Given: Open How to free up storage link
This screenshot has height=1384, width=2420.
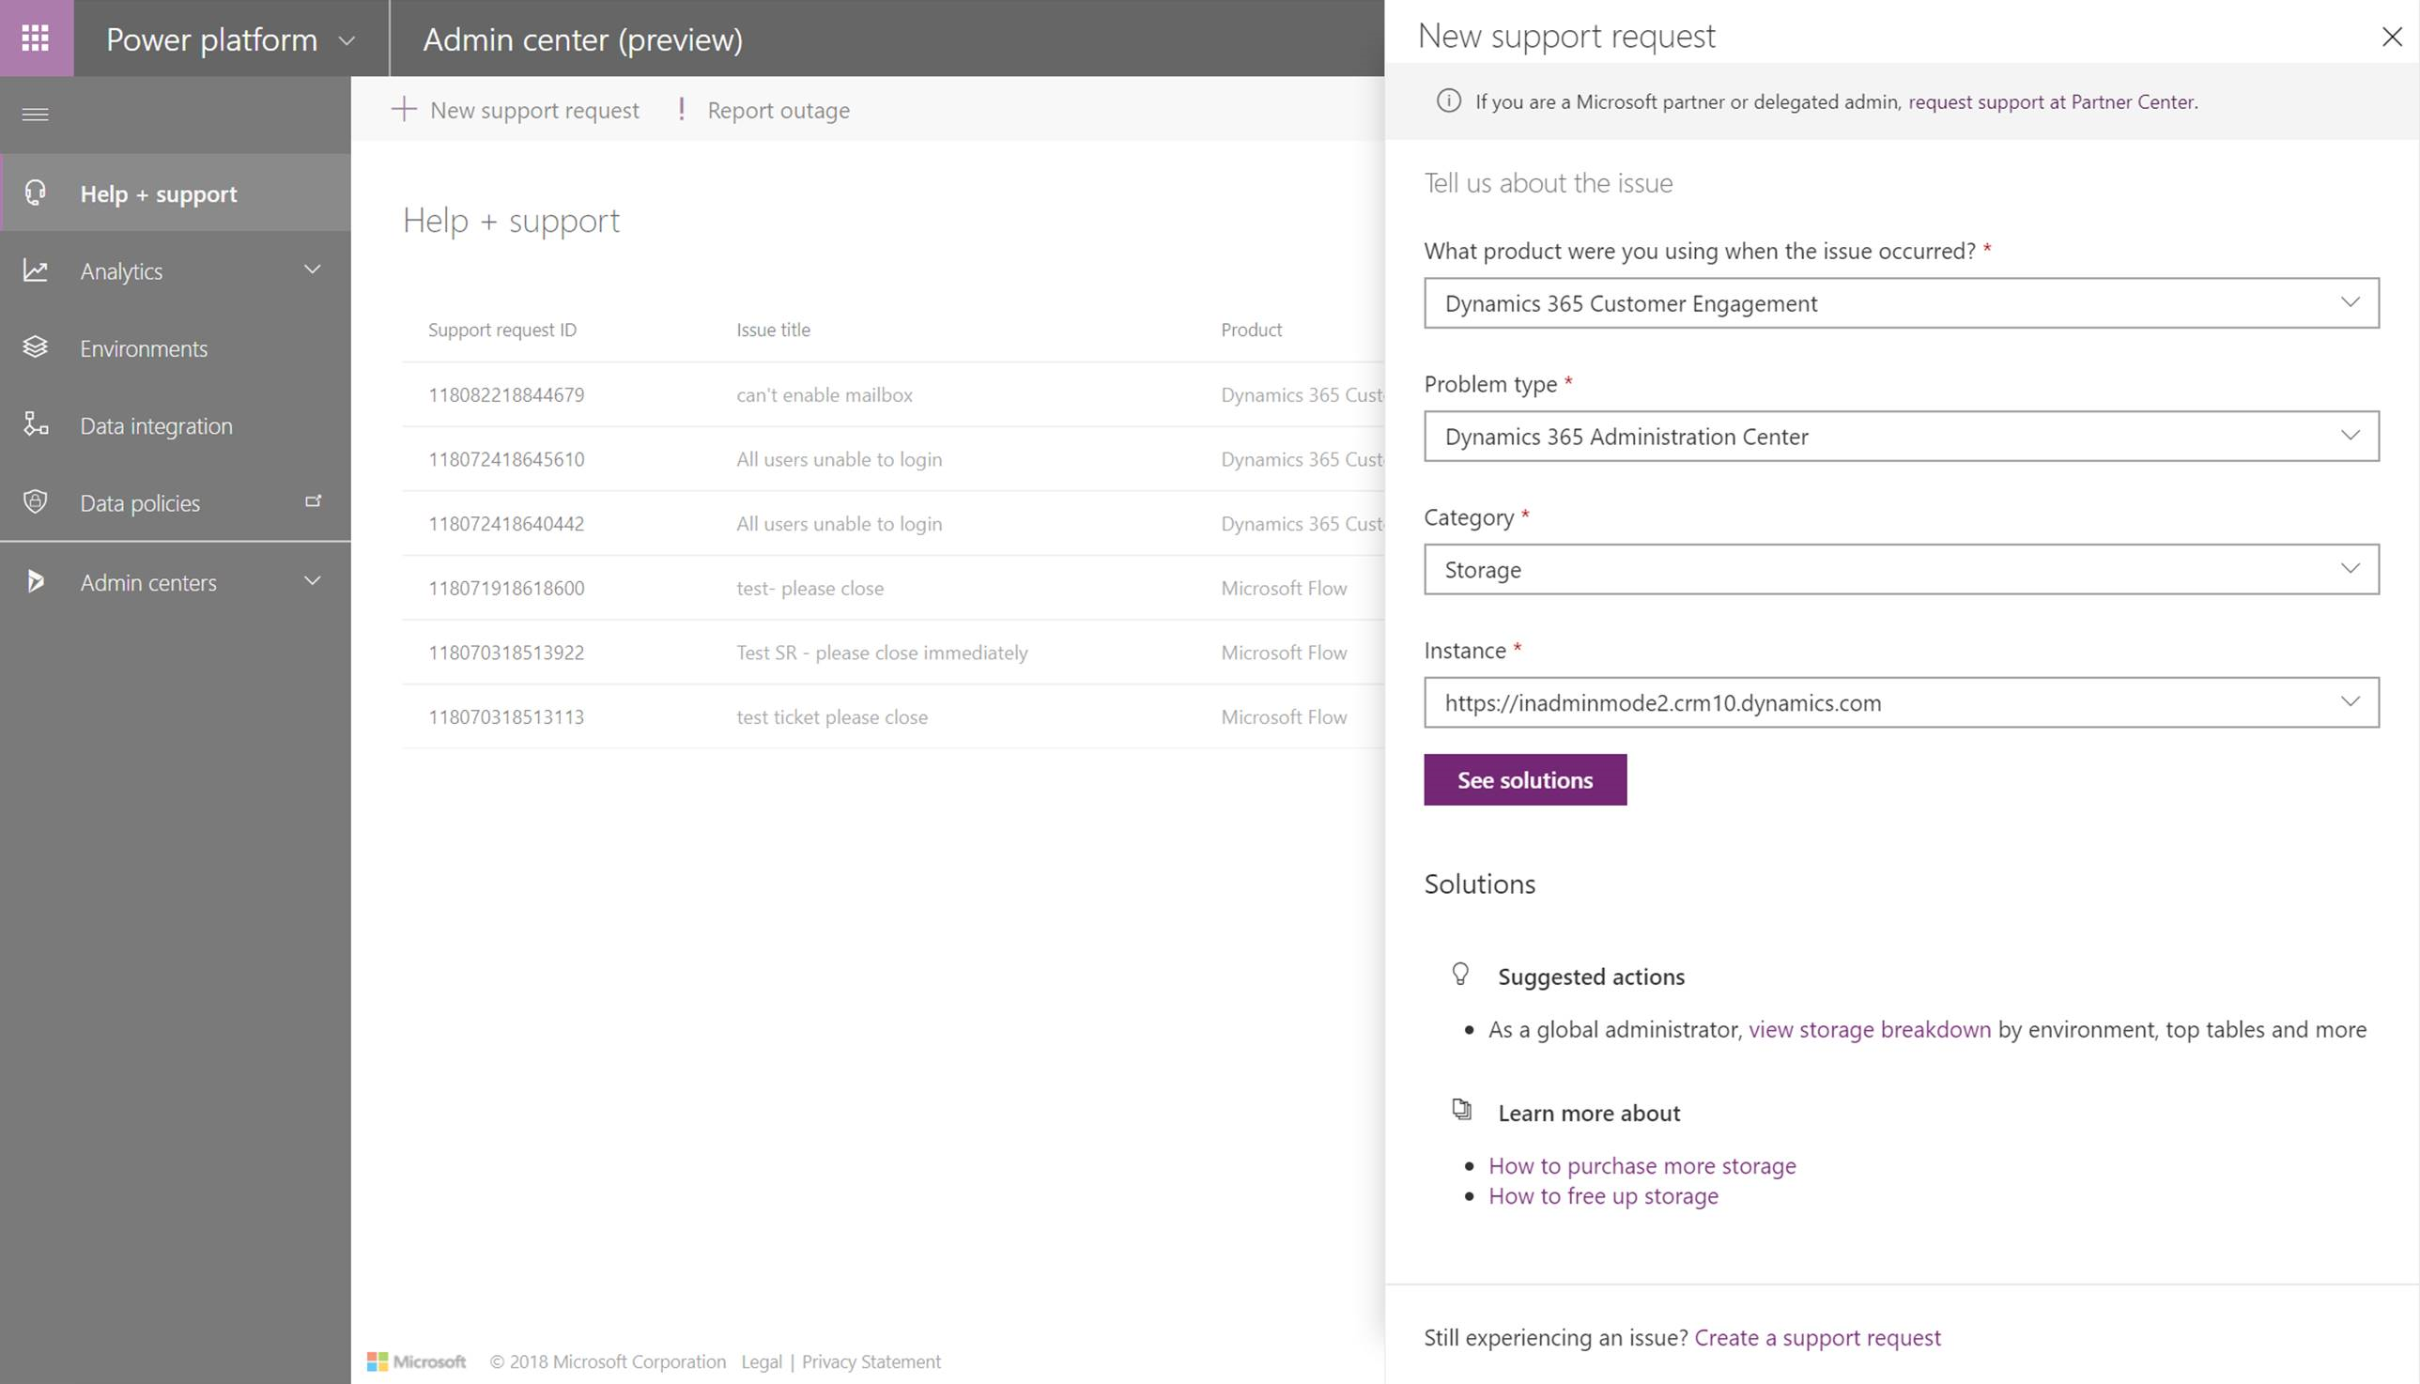Looking at the screenshot, I should [x=1604, y=1196].
